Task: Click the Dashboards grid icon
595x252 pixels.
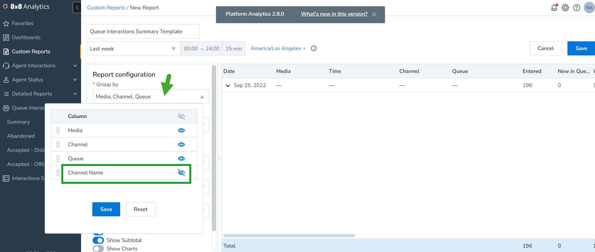Action: tap(6, 38)
